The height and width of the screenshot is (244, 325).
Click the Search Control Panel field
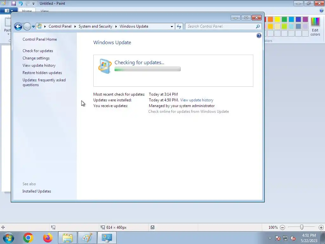(x=221, y=26)
